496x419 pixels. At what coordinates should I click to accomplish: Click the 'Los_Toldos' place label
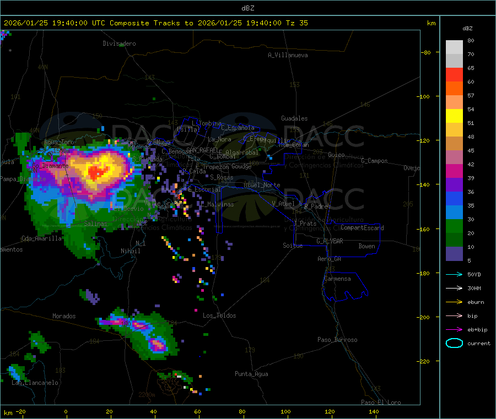coord(219,315)
